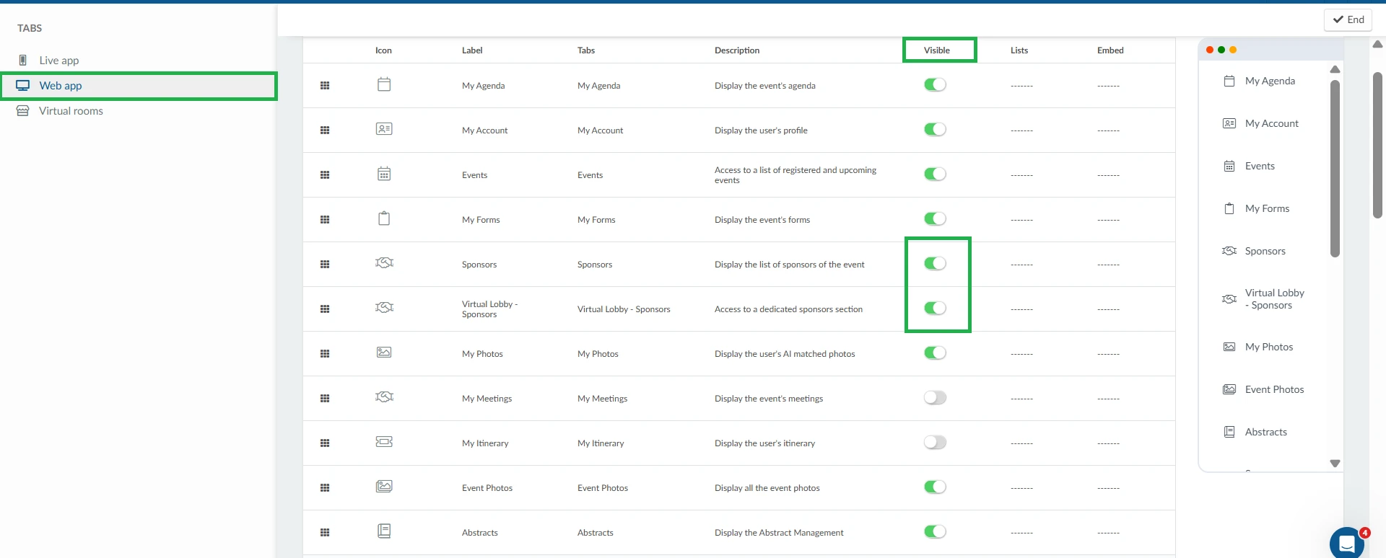Click the Virtual rooms icon in sidebar

[23, 110]
